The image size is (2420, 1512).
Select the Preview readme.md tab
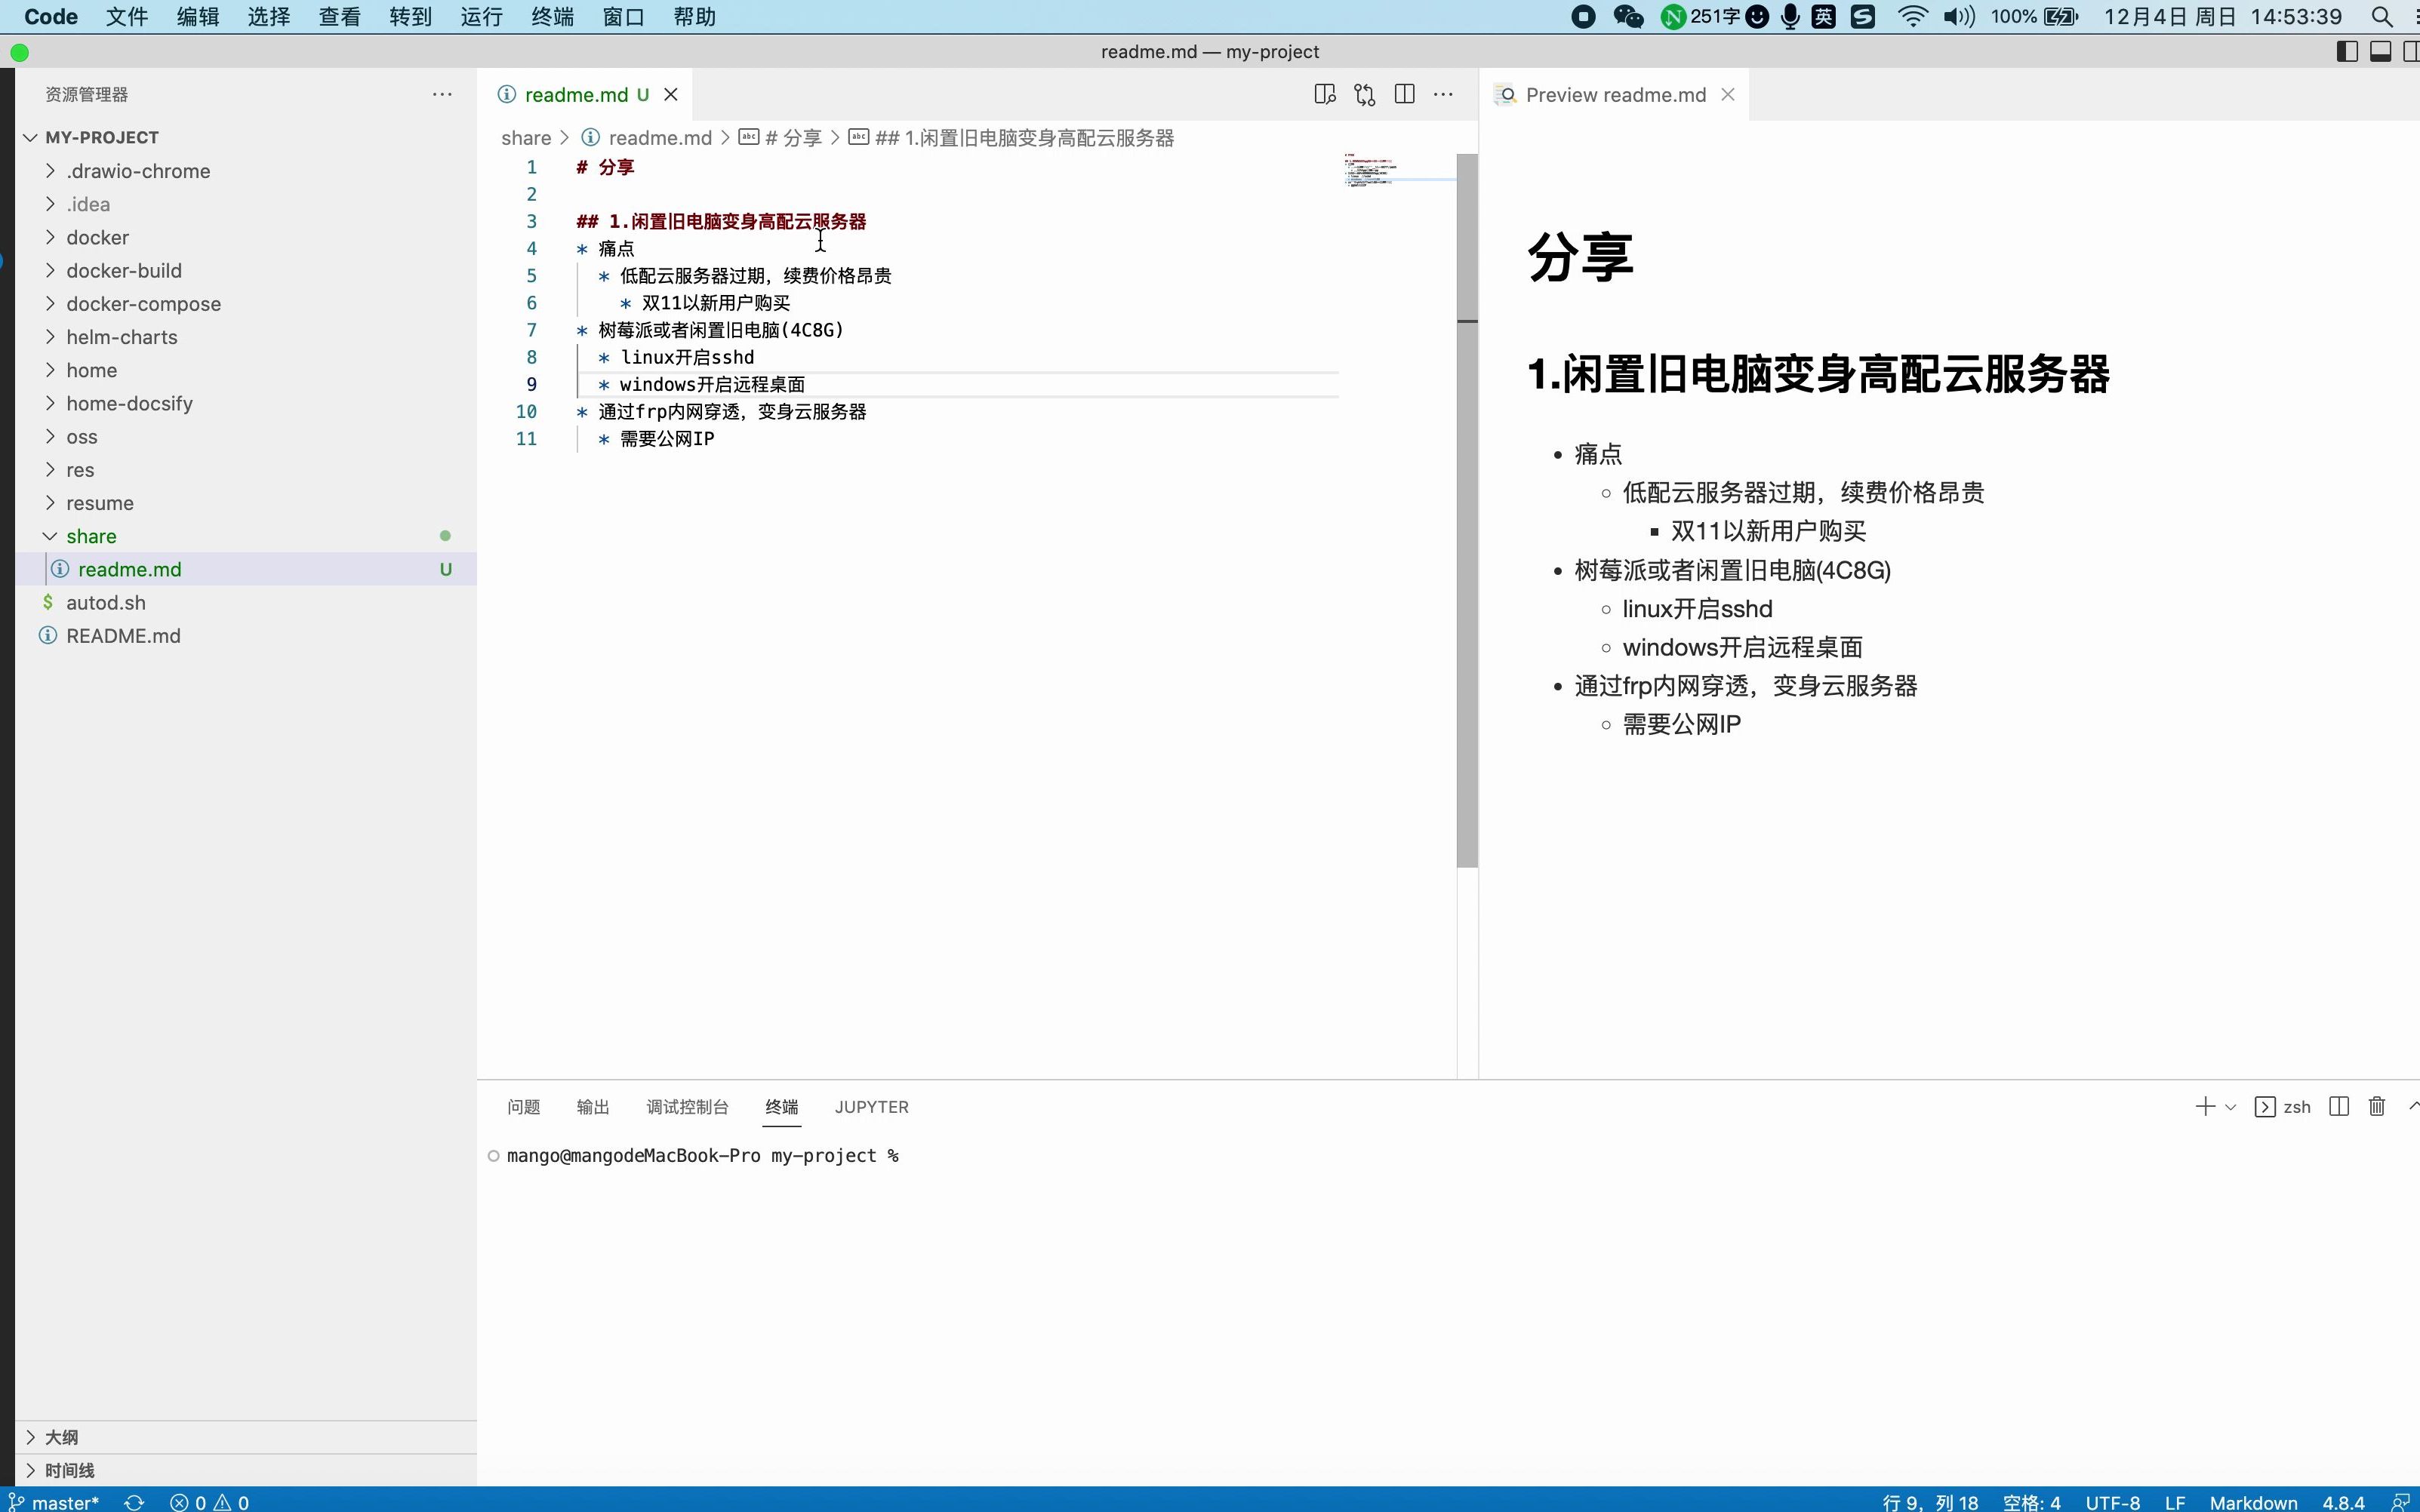(x=1615, y=94)
